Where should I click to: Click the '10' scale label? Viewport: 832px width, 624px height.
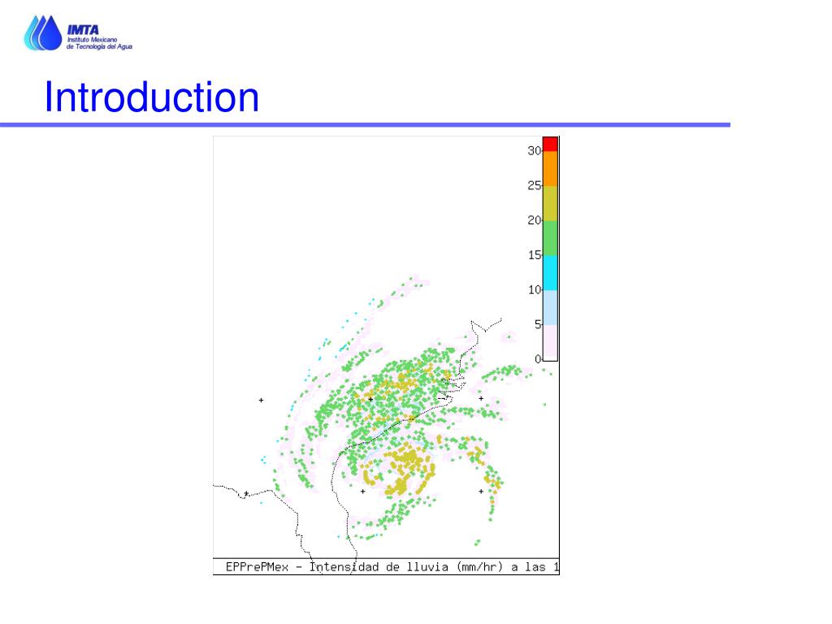(534, 290)
